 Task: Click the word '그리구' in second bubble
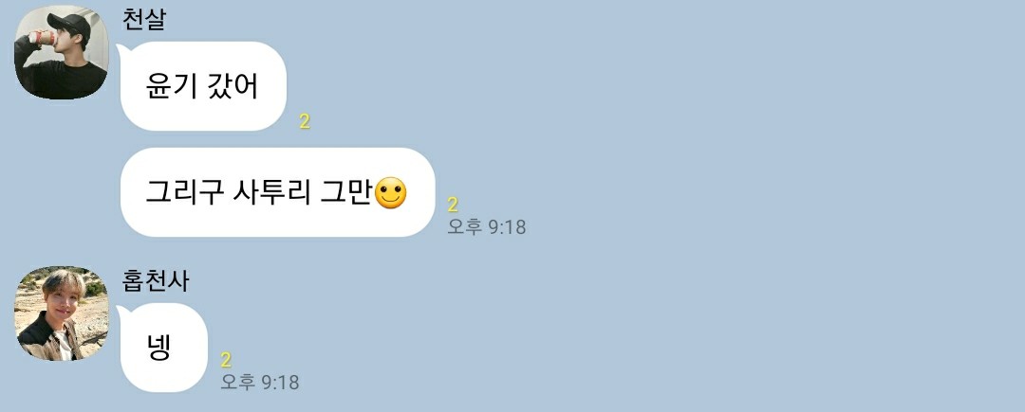pyautogui.click(x=184, y=193)
